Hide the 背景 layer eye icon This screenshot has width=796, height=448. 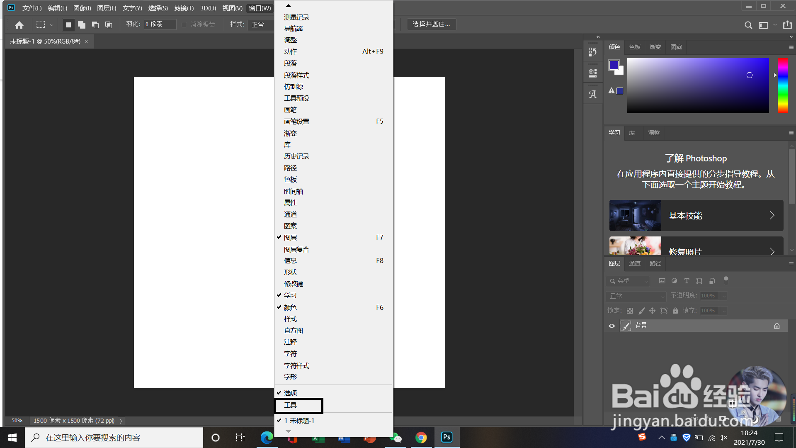pyautogui.click(x=612, y=326)
